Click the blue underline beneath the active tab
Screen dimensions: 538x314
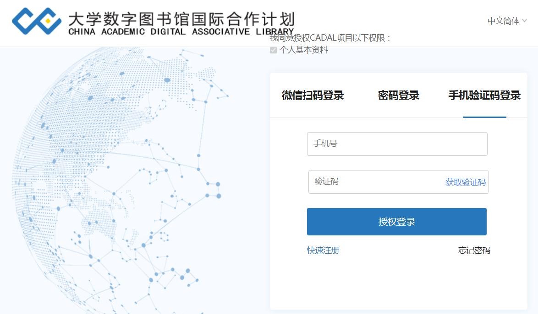click(x=484, y=117)
